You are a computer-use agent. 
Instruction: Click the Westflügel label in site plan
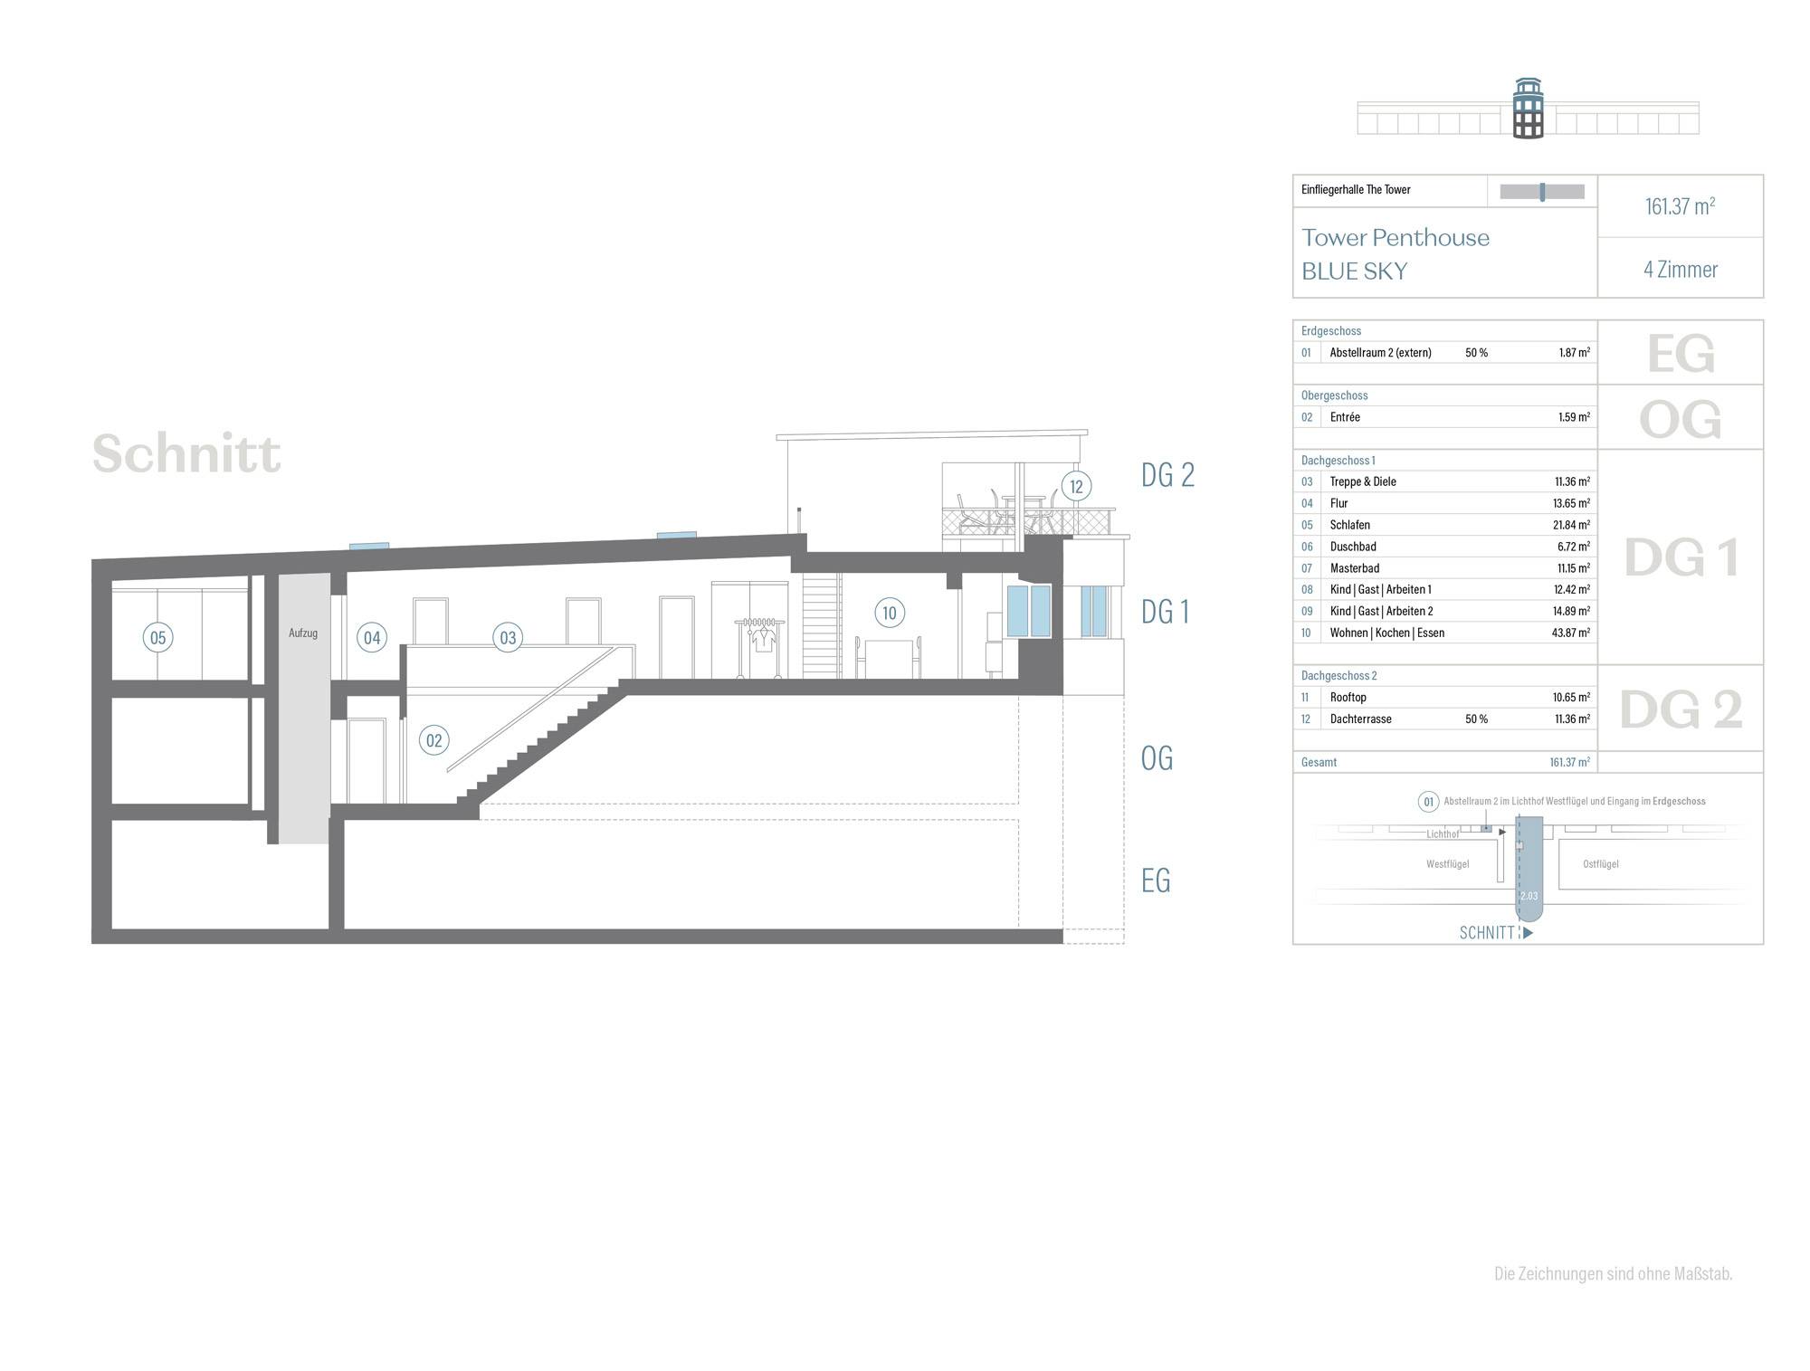click(1447, 864)
